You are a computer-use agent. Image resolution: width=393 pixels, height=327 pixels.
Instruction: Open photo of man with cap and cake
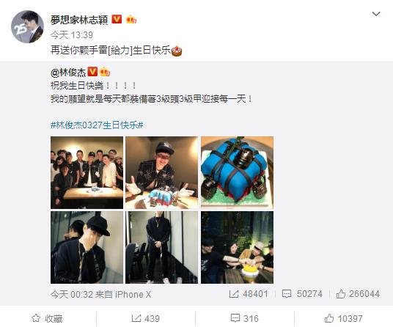pyautogui.click(x=161, y=172)
